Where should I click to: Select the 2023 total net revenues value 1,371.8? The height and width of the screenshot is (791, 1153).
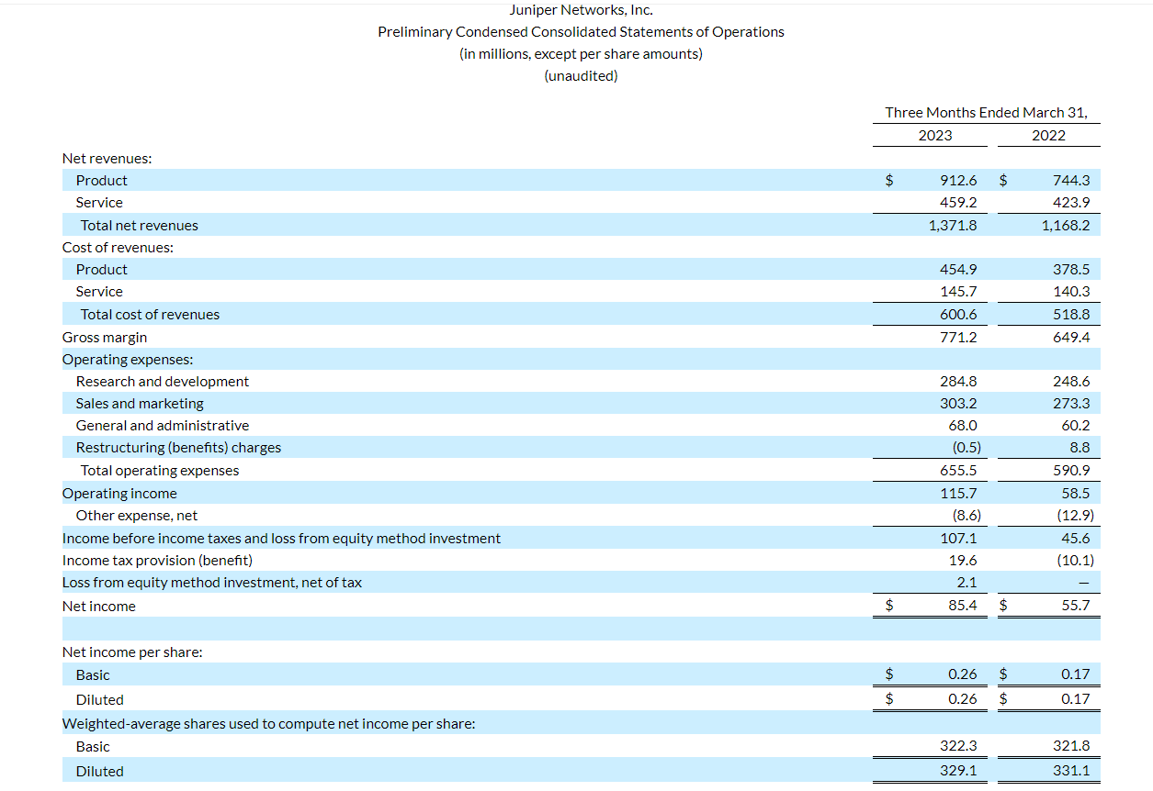pyautogui.click(x=953, y=225)
